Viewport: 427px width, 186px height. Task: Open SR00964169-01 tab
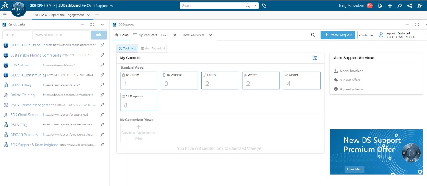point(194,35)
